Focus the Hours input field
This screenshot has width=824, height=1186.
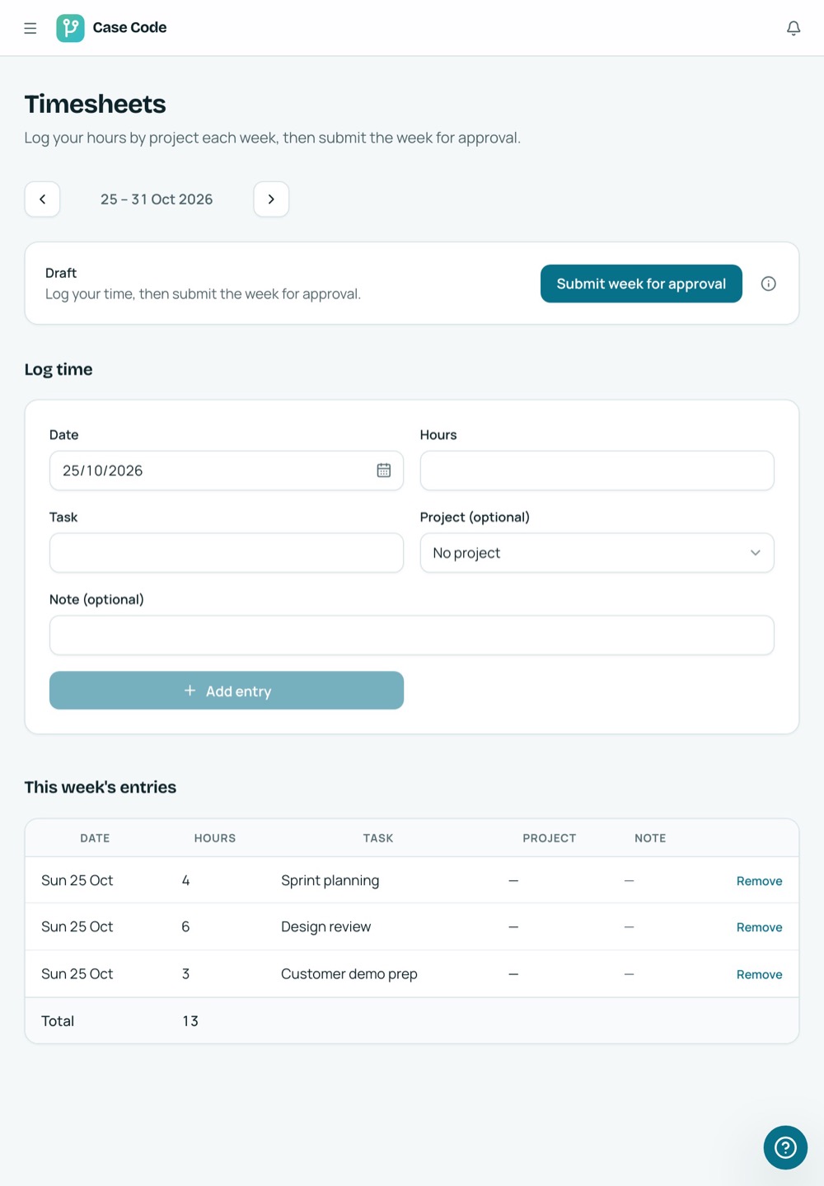coord(597,471)
